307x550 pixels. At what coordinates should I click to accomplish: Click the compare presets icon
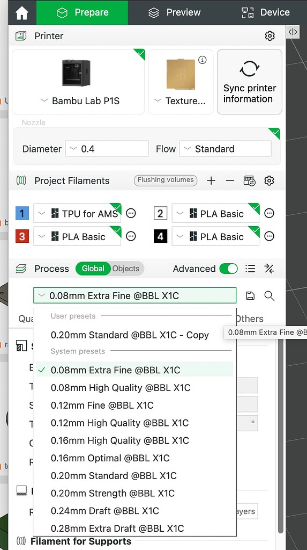pyautogui.click(x=269, y=269)
